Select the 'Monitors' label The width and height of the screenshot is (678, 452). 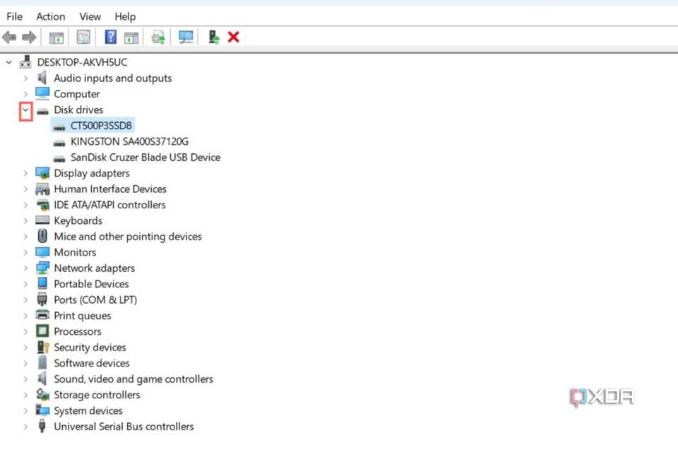[75, 253]
